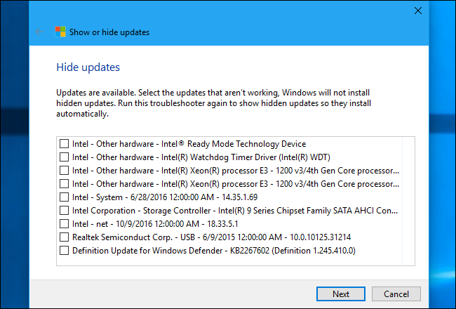Tick the Intel Watchdog Timer Driver checkbox
This screenshot has height=309, width=456.
pos(65,157)
